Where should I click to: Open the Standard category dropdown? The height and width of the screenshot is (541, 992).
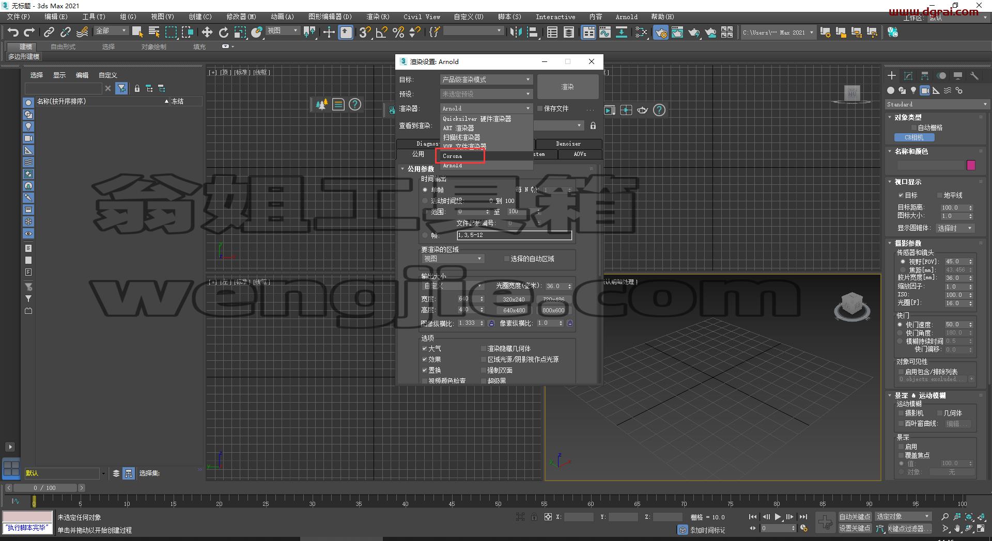[x=937, y=104]
